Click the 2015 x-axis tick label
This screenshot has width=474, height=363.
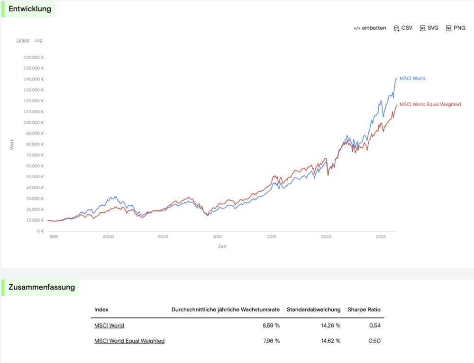(x=272, y=236)
